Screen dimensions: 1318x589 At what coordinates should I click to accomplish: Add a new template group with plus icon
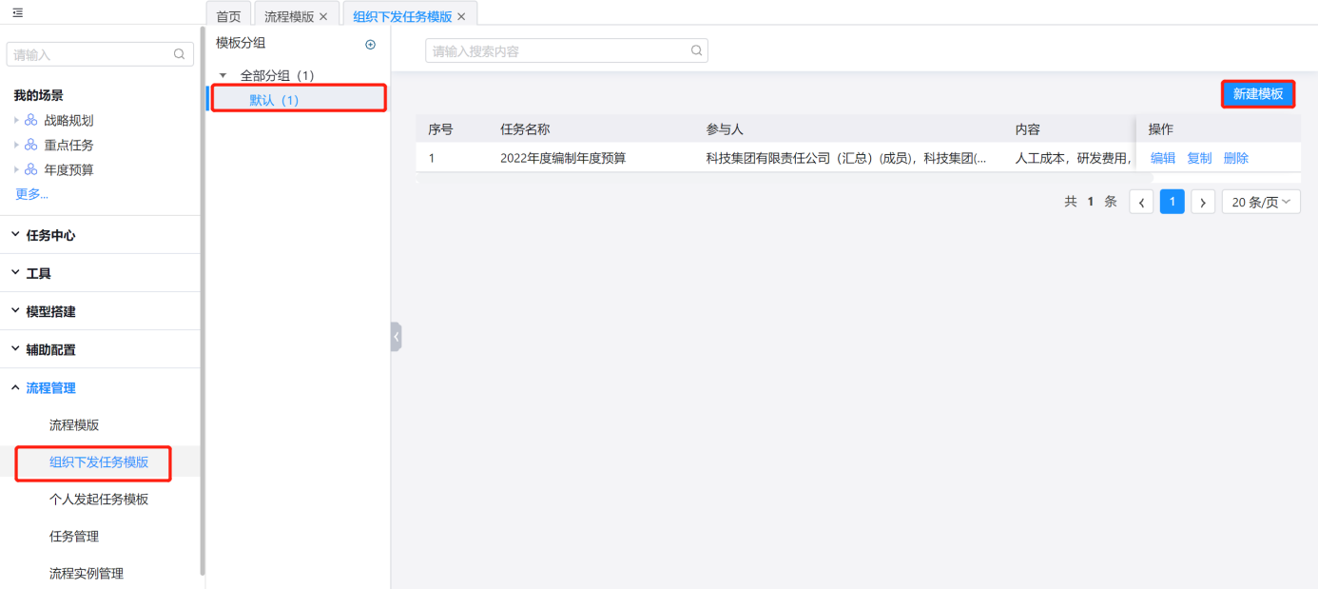[x=371, y=44]
